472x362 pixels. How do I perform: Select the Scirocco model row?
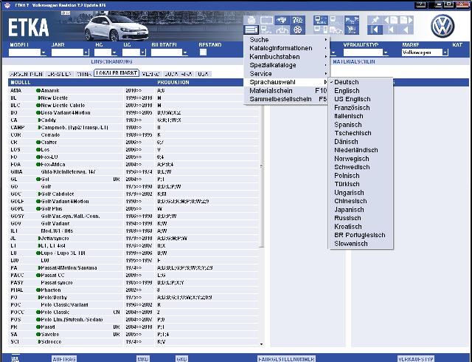[134, 342]
